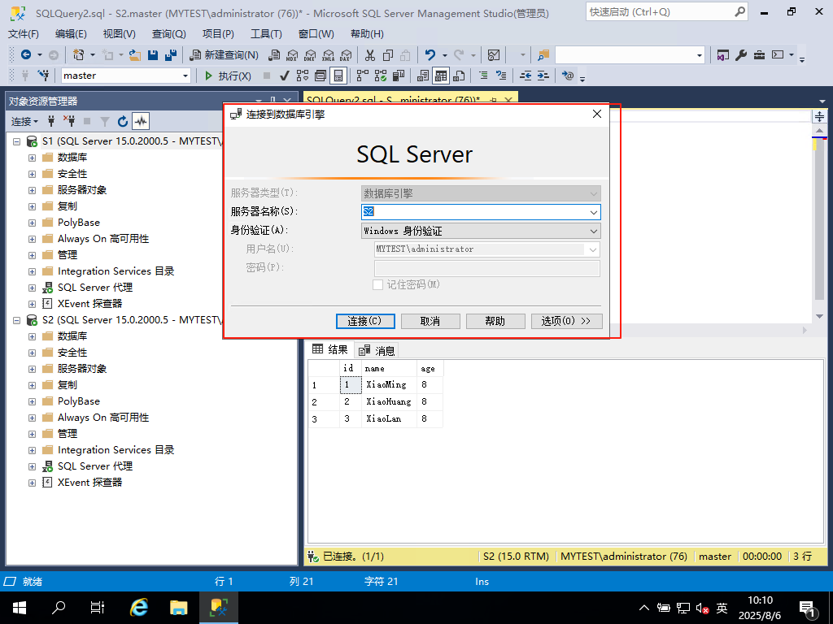833x624 pixels.
Task: Open the authentication (身份验证) dropdown
Action: point(593,231)
